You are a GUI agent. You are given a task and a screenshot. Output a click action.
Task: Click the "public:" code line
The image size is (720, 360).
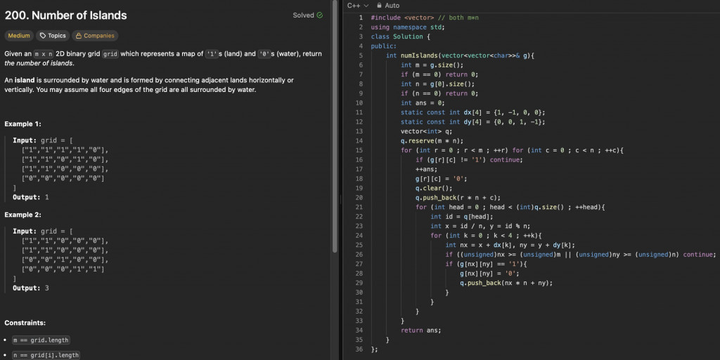[384, 46]
